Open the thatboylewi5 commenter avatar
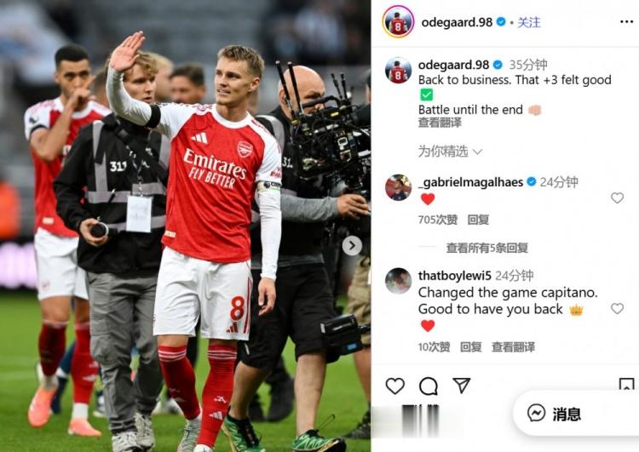Image resolution: width=639 pixels, height=452 pixels. tap(398, 281)
